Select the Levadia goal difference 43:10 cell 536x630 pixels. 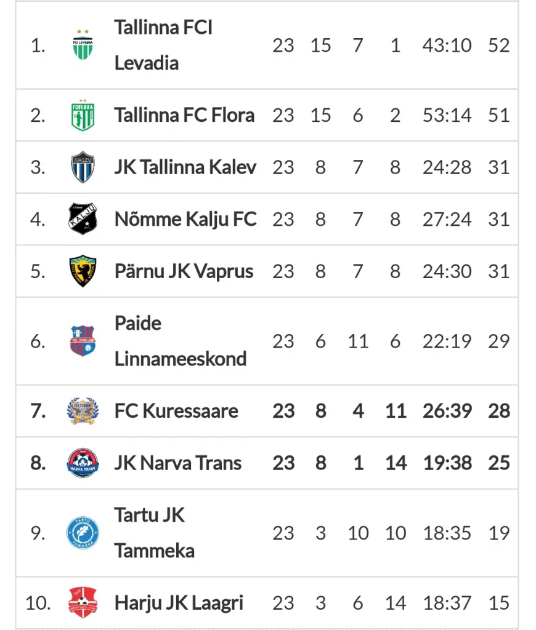coord(447,46)
